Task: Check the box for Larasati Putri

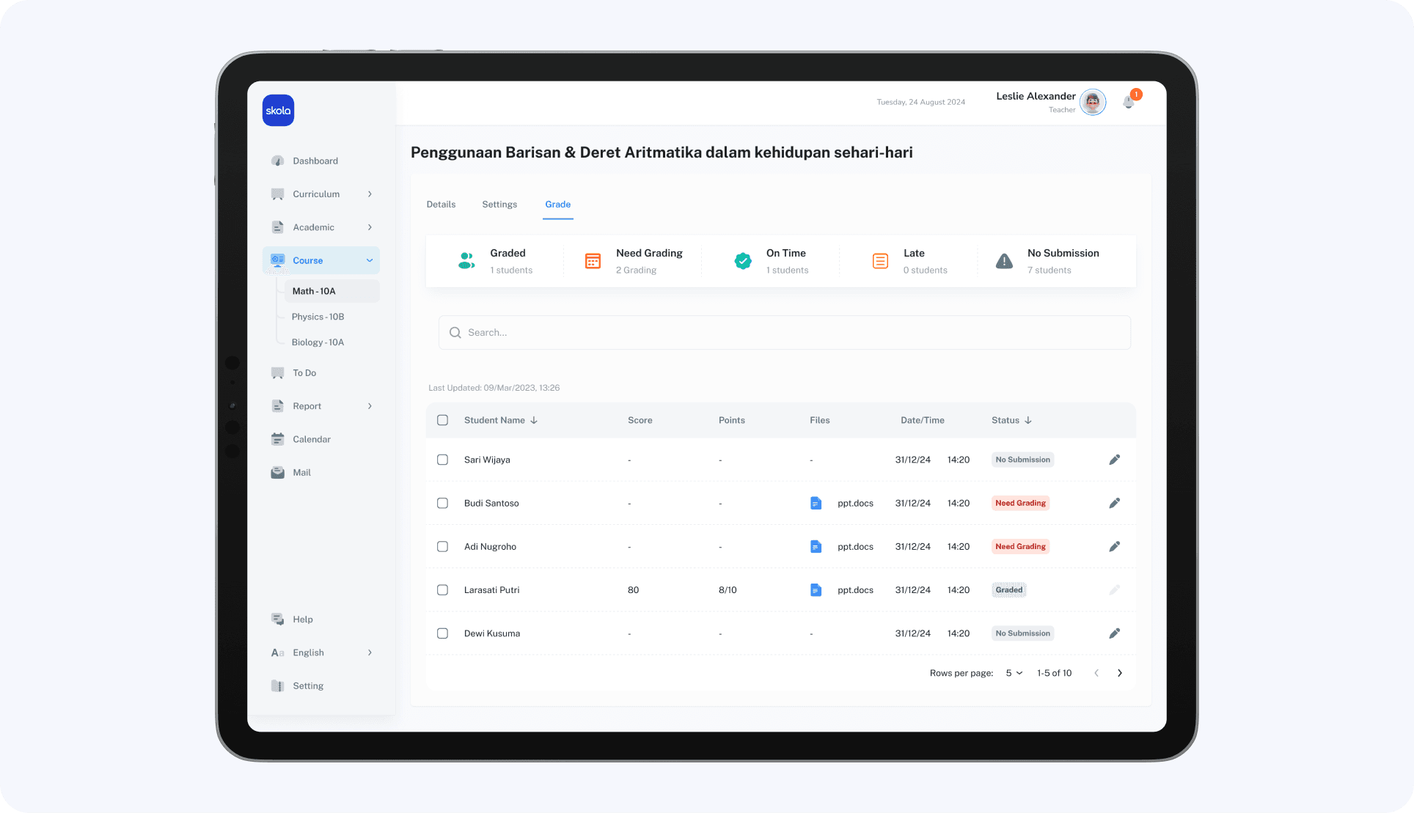Action: tap(442, 590)
